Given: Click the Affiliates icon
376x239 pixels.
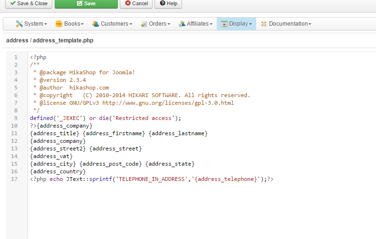Looking at the screenshot, I should (182, 24).
